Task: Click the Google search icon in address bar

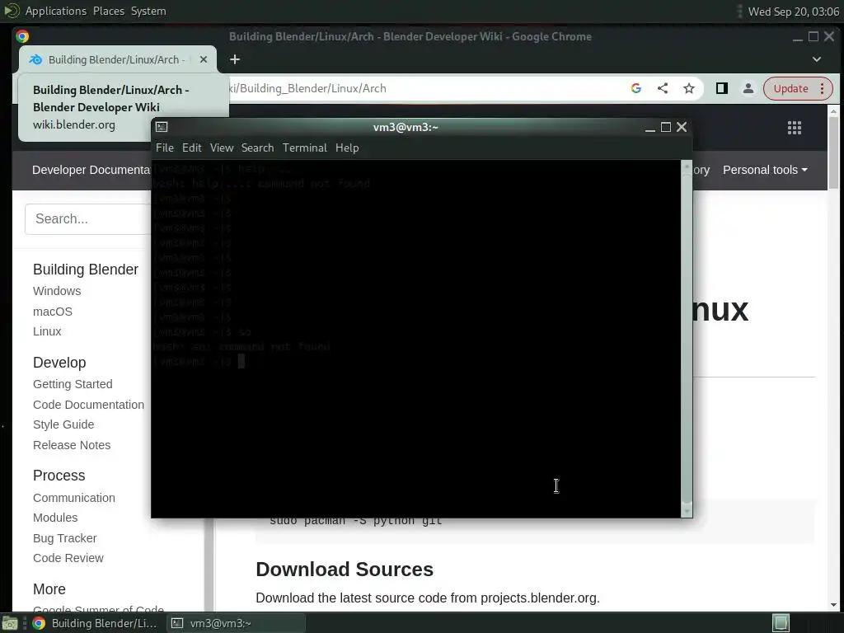Action: [x=635, y=88]
